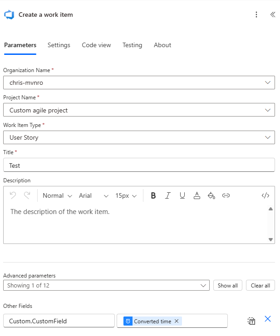The height and width of the screenshot is (336, 280).
Task: Switch to the Settings tab
Action: pyautogui.click(x=59, y=45)
